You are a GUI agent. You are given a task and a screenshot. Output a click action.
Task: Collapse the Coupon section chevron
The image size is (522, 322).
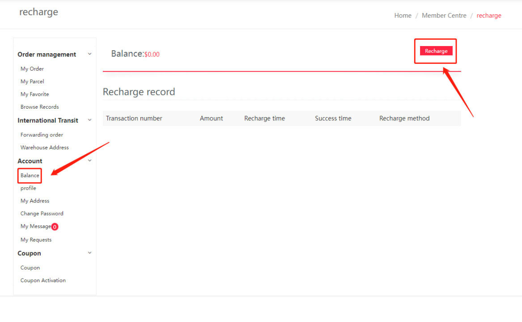pos(89,253)
